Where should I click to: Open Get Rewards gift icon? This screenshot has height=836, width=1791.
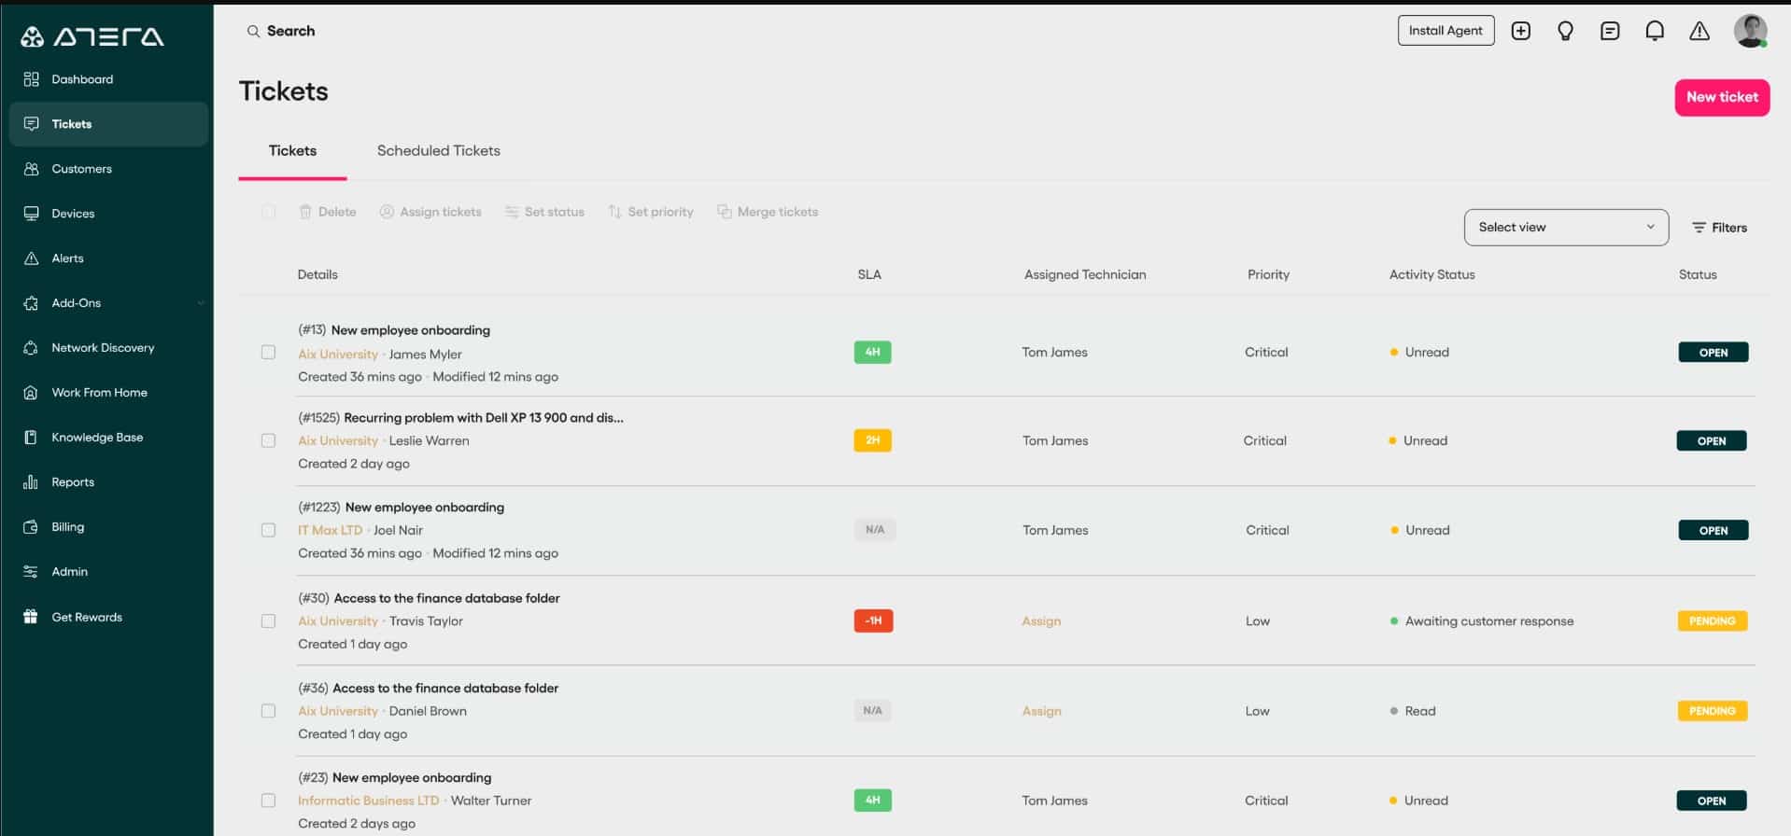point(31,617)
